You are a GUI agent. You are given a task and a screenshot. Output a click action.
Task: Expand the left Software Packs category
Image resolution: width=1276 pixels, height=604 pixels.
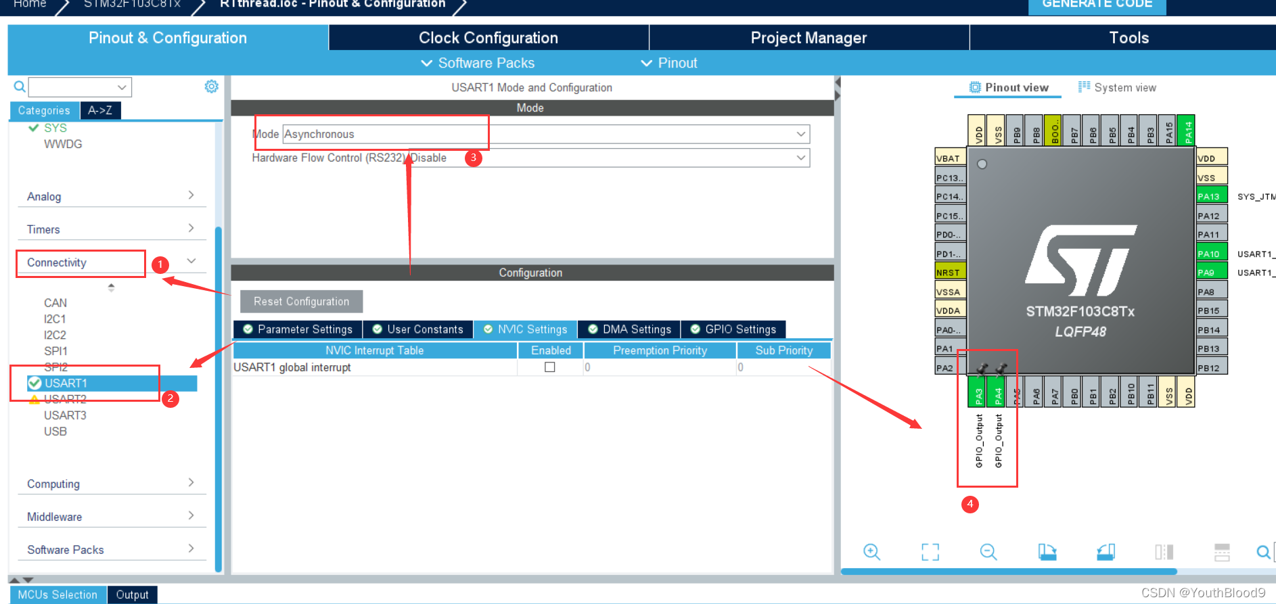tap(112, 549)
